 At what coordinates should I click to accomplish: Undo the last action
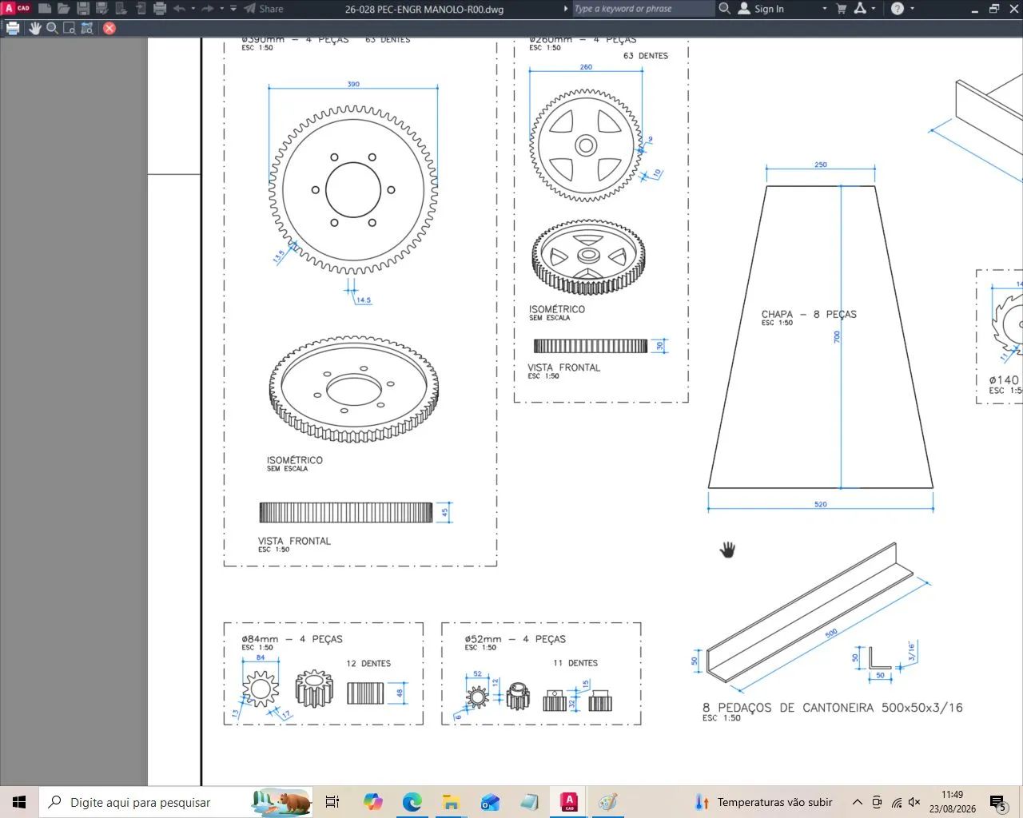click(179, 9)
